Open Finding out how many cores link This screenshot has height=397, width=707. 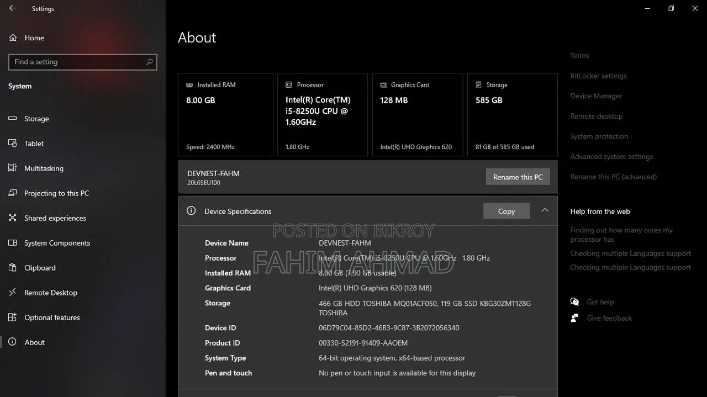pos(621,235)
